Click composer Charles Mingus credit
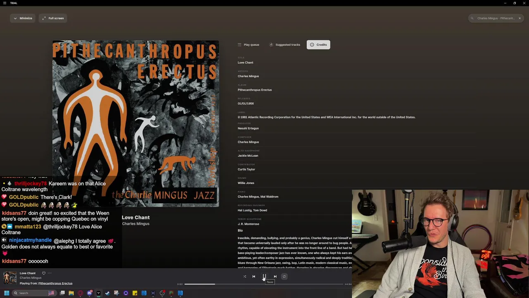 248,142
